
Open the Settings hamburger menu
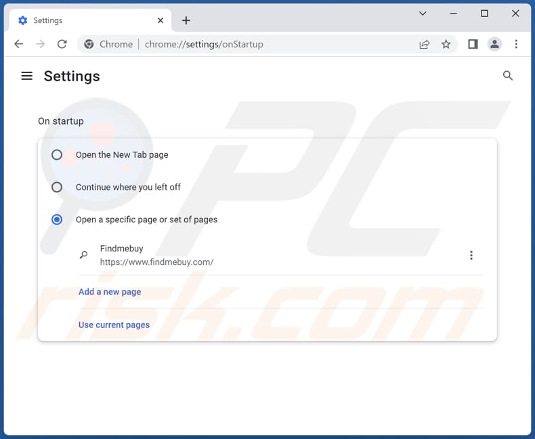pos(27,76)
